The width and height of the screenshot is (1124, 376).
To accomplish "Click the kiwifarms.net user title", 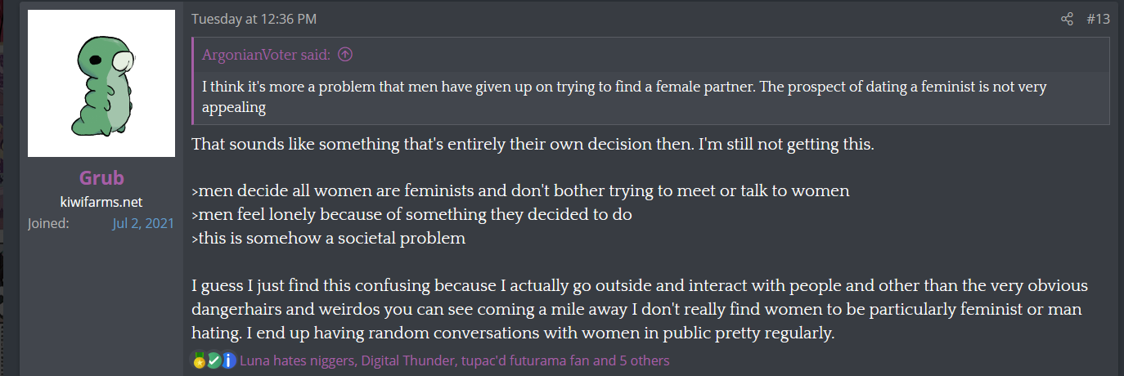I will coord(101,202).
